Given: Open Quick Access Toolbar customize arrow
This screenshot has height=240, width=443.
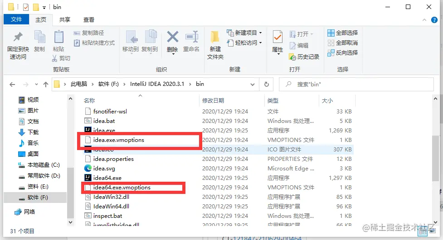Looking at the screenshot, I should [x=44, y=8].
